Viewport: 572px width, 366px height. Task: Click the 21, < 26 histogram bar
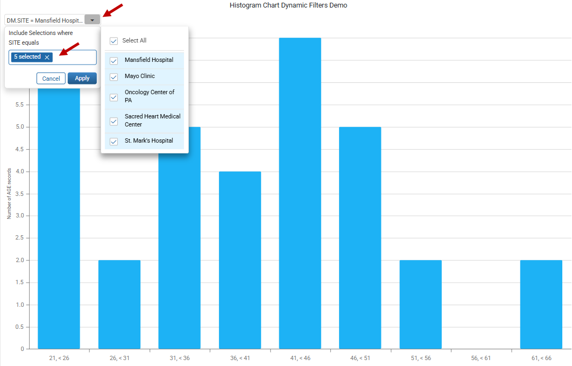point(59,218)
